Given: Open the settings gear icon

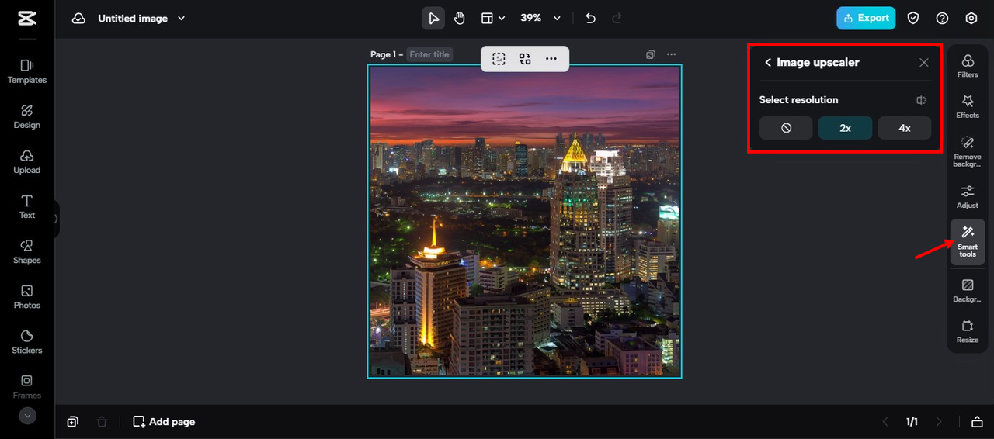Looking at the screenshot, I should pyautogui.click(x=971, y=18).
